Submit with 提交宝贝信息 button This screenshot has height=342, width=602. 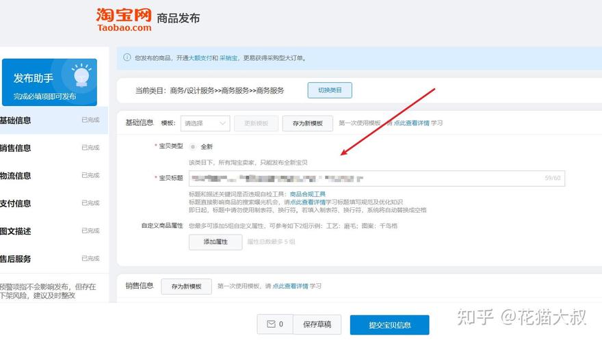(389, 325)
